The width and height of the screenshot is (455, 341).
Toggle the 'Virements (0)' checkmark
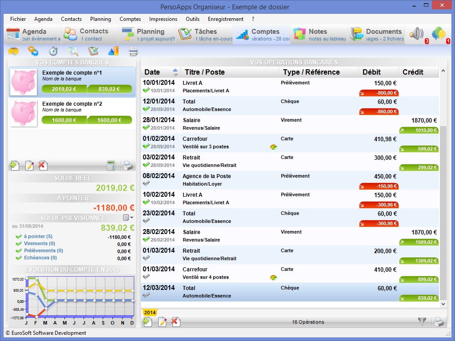click(18, 244)
